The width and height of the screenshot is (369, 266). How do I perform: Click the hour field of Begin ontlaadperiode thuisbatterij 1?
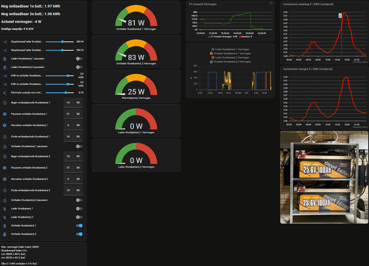68,103
